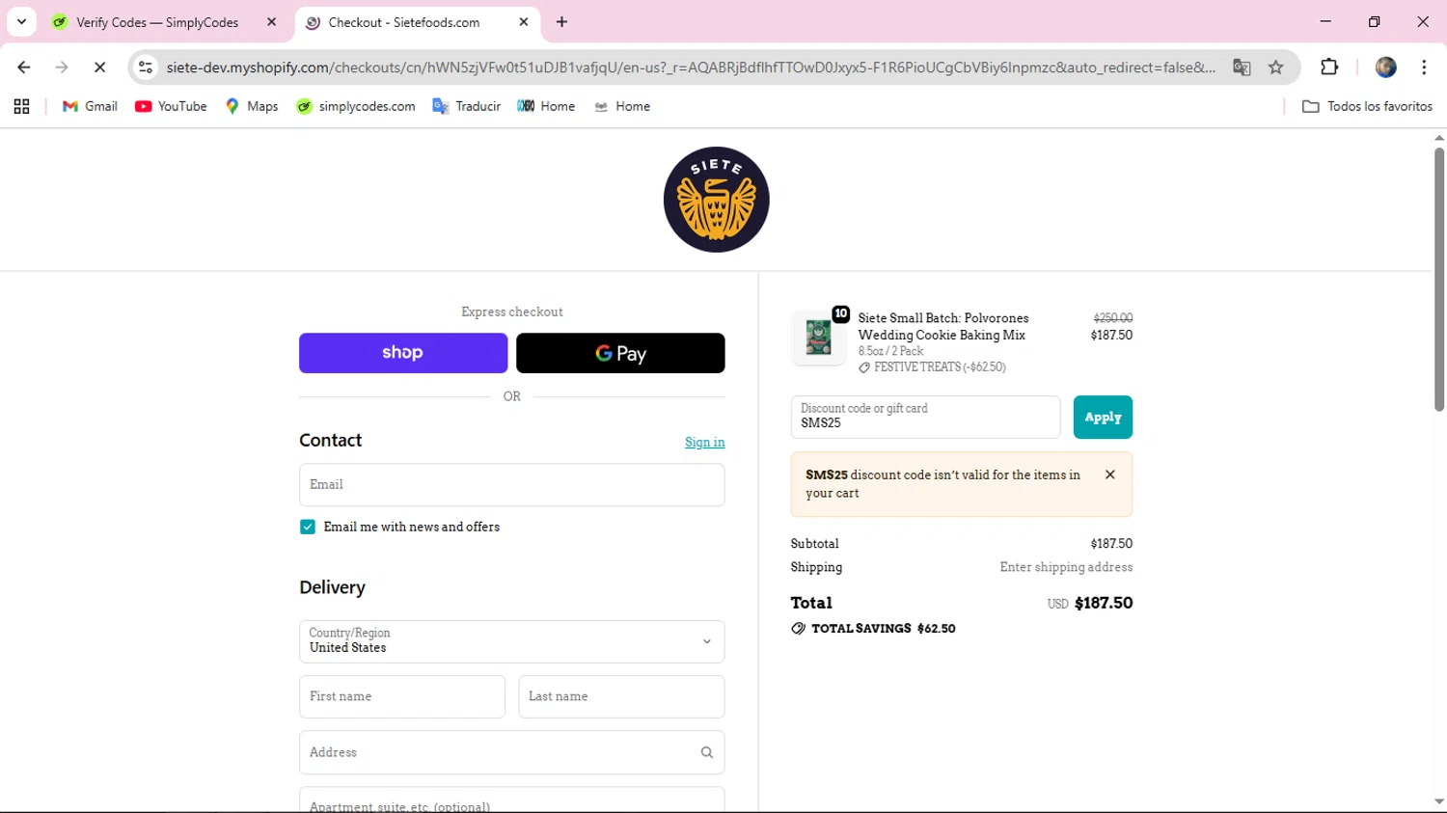
Task: Click the browser forward arrow
Action: (x=62, y=68)
